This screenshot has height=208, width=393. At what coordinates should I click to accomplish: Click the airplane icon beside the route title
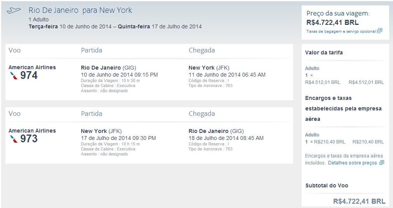coord(14,10)
